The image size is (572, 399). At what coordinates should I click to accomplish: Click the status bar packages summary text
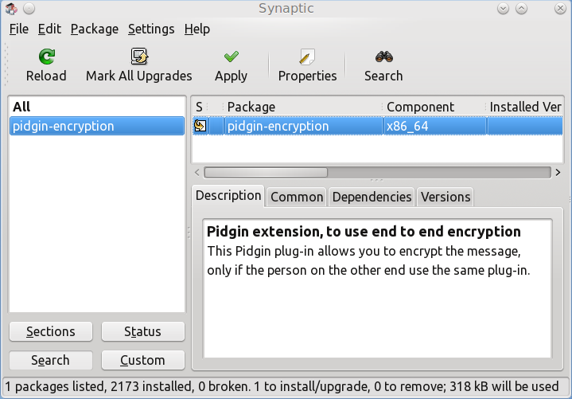[282, 386]
